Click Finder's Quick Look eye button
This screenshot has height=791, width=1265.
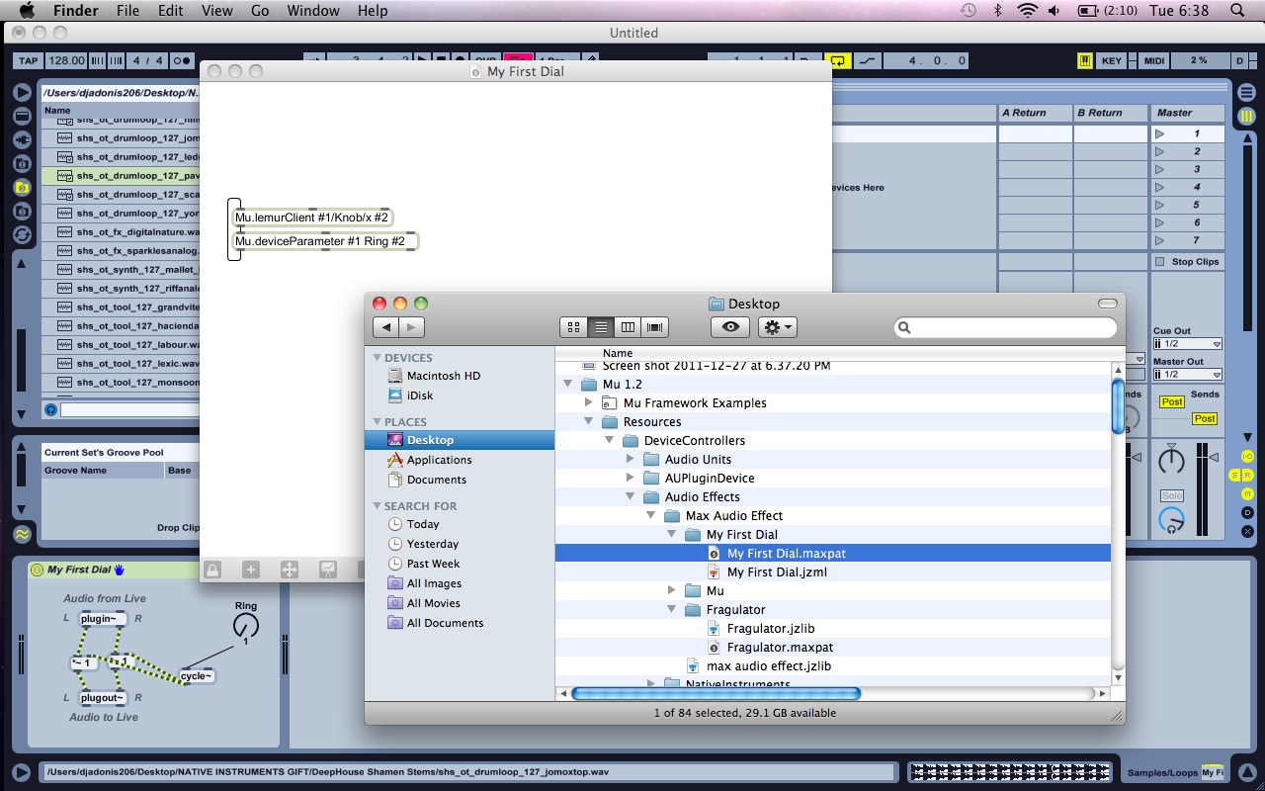pos(730,327)
